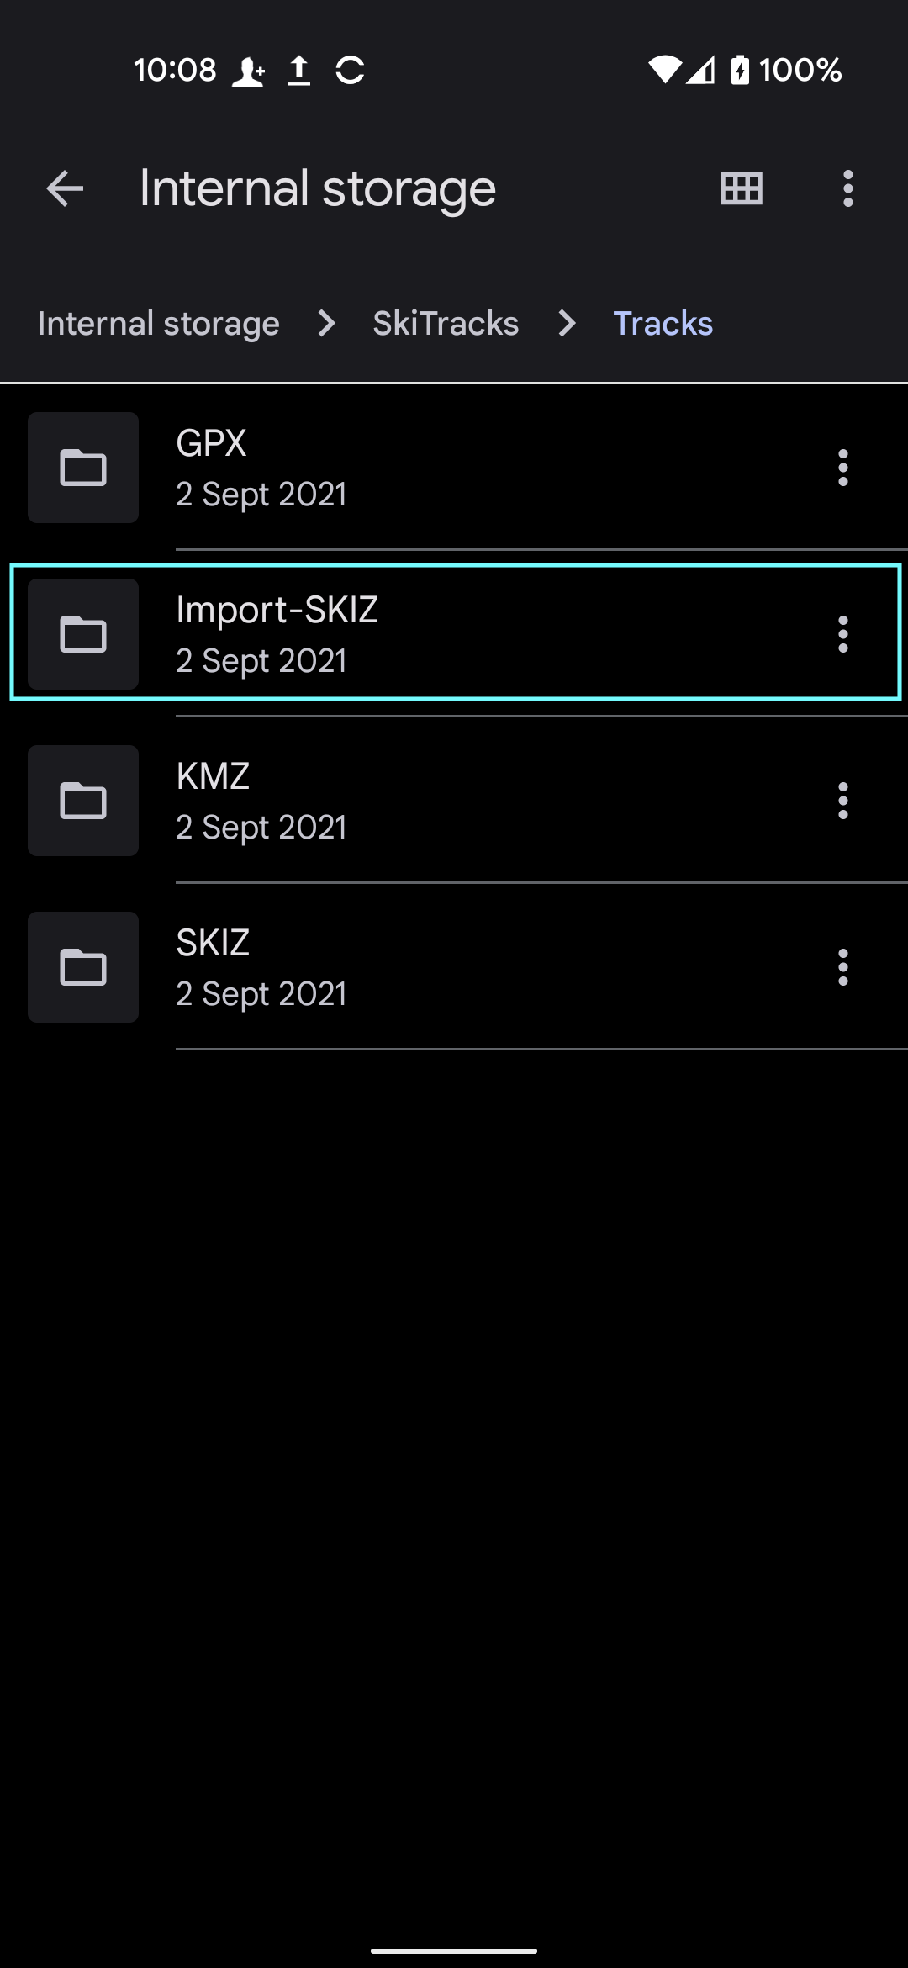This screenshot has width=908, height=1968.
Task: Tap the KMZ folder icon
Action: coord(83,801)
